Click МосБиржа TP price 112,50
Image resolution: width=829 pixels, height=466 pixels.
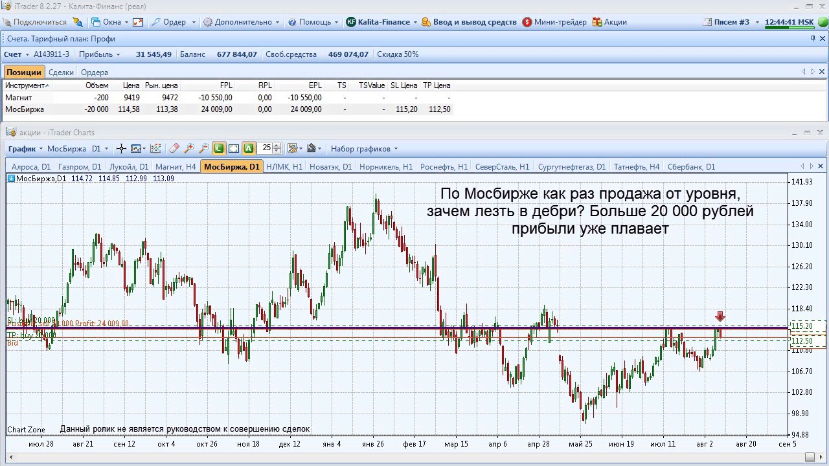[438, 109]
